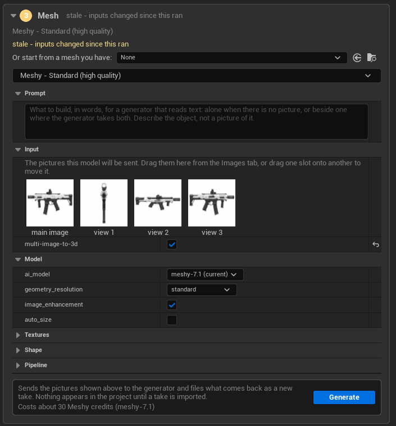
Task: Click into the prompt text box
Action: click(197, 122)
